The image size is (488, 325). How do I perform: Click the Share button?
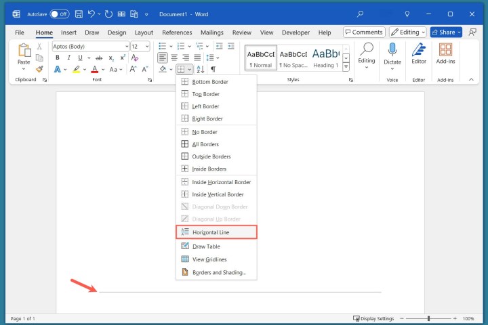(x=445, y=32)
